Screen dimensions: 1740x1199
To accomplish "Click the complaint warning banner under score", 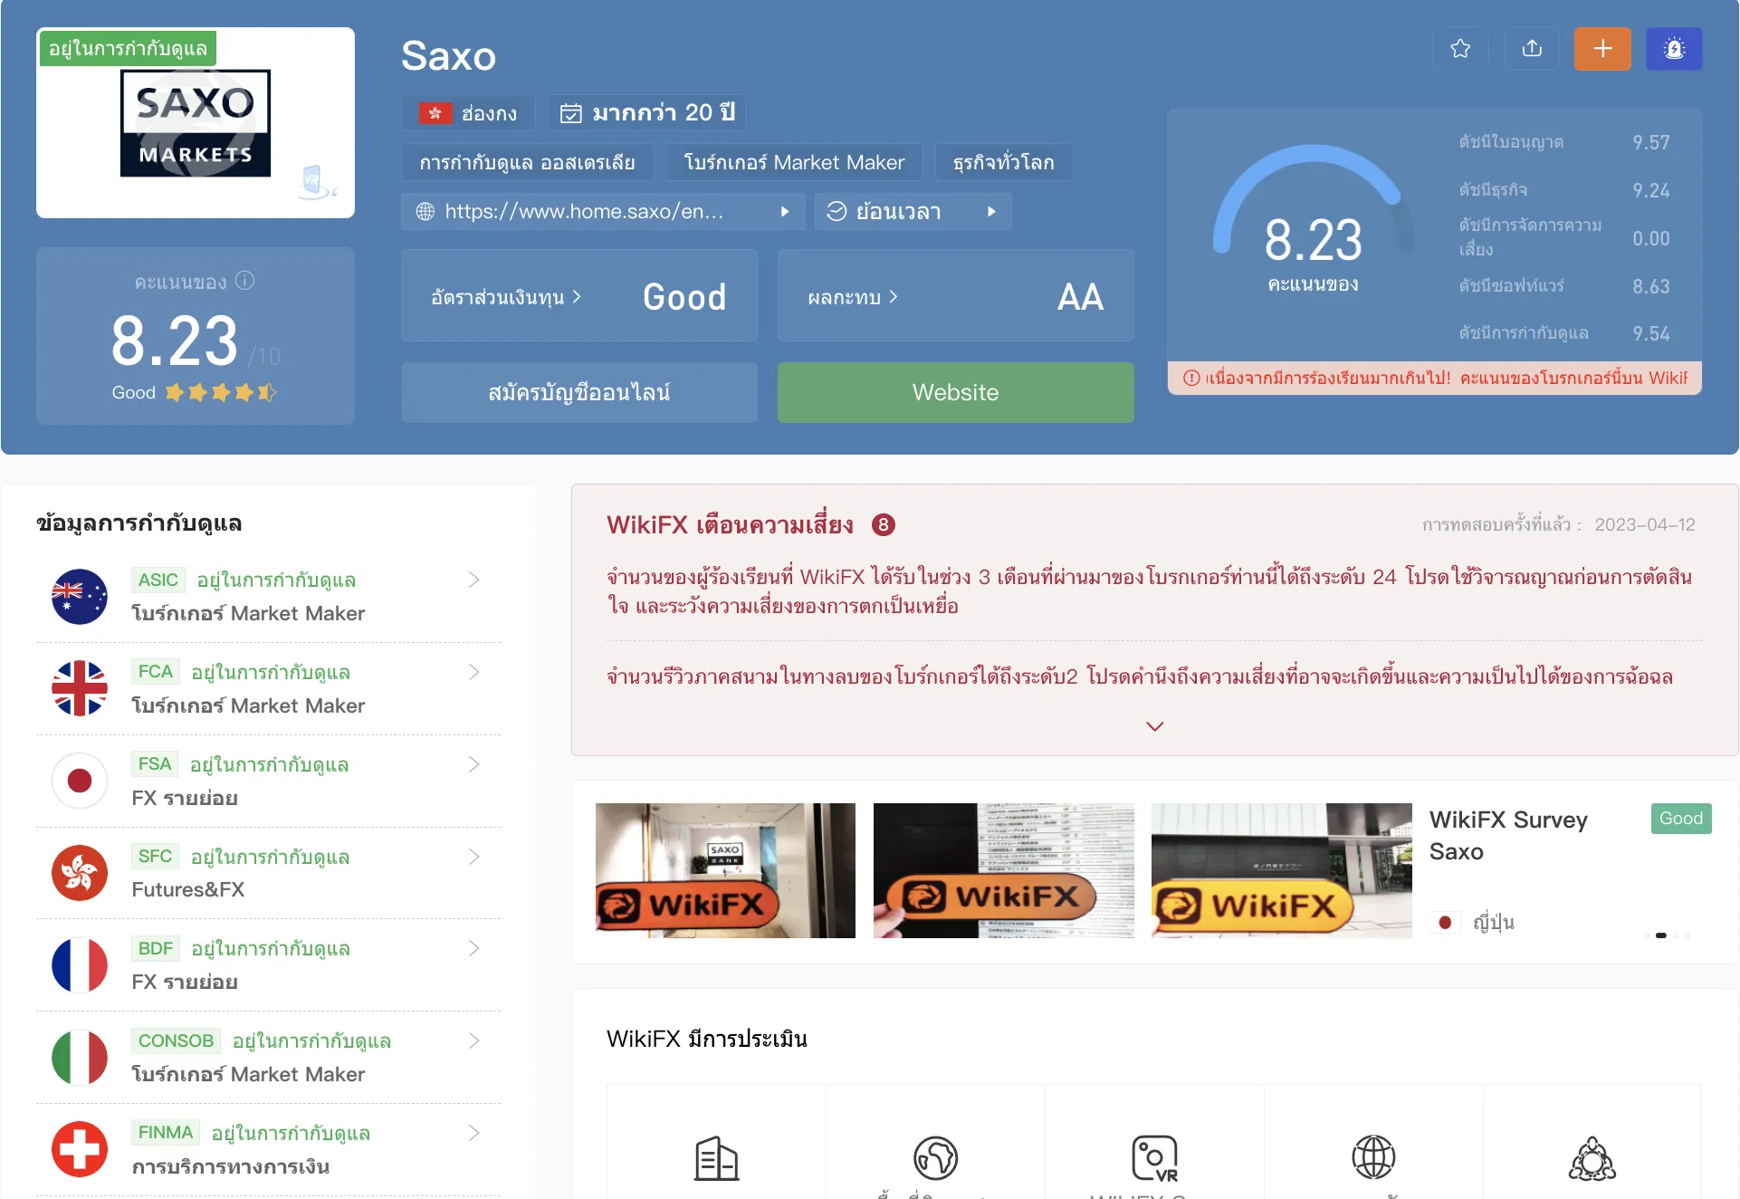I will click(x=1434, y=378).
